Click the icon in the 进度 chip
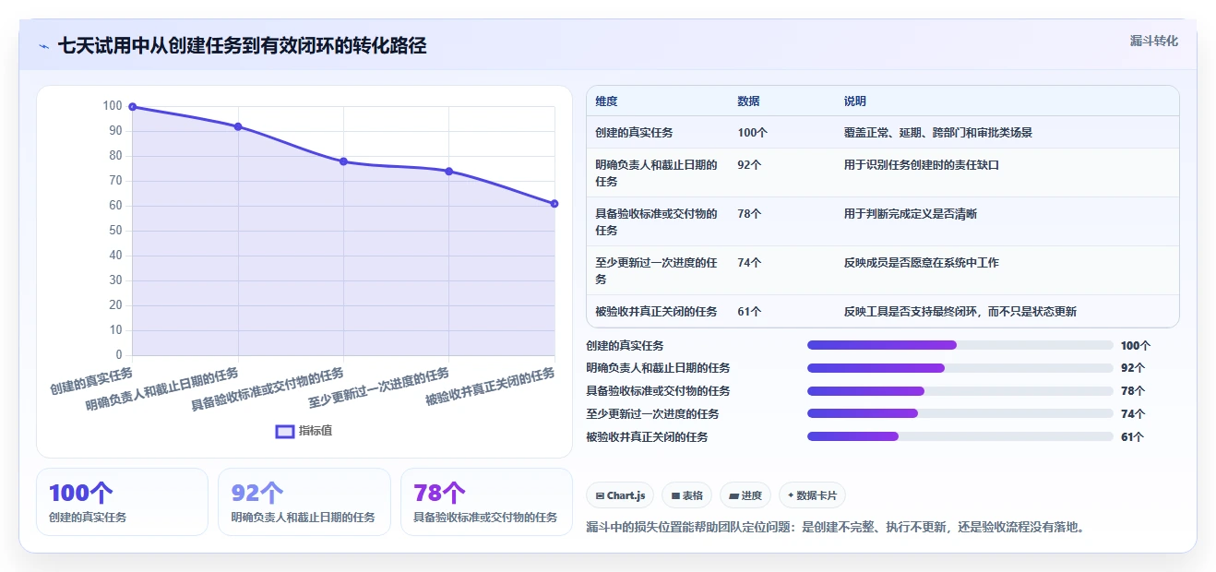Image resolution: width=1216 pixels, height=572 pixels. 733,496
